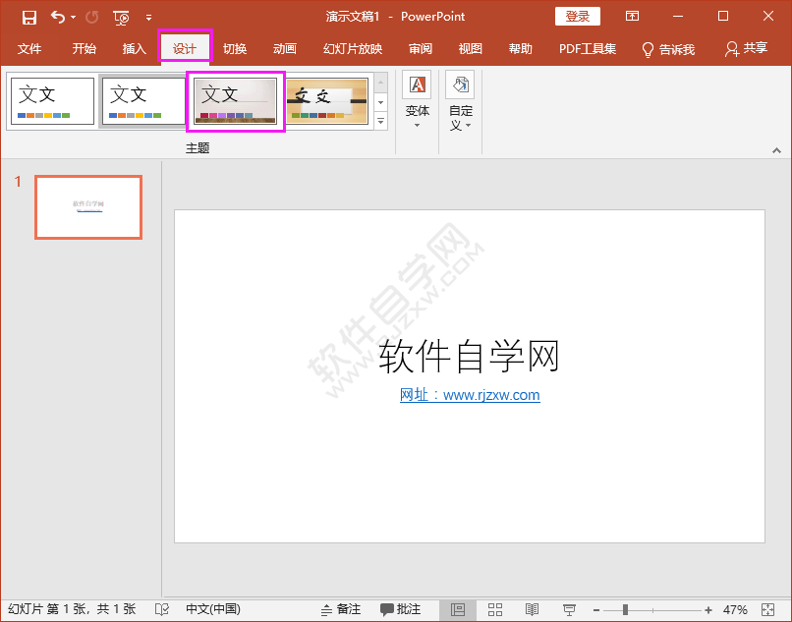
Task: Select slide 1 thumbnail in panel
Action: click(x=88, y=207)
